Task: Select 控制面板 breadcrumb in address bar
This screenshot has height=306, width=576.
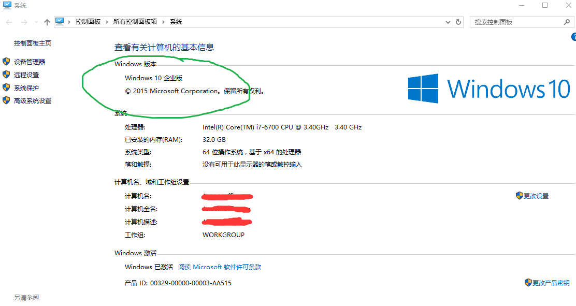Action: click(88, 22)
